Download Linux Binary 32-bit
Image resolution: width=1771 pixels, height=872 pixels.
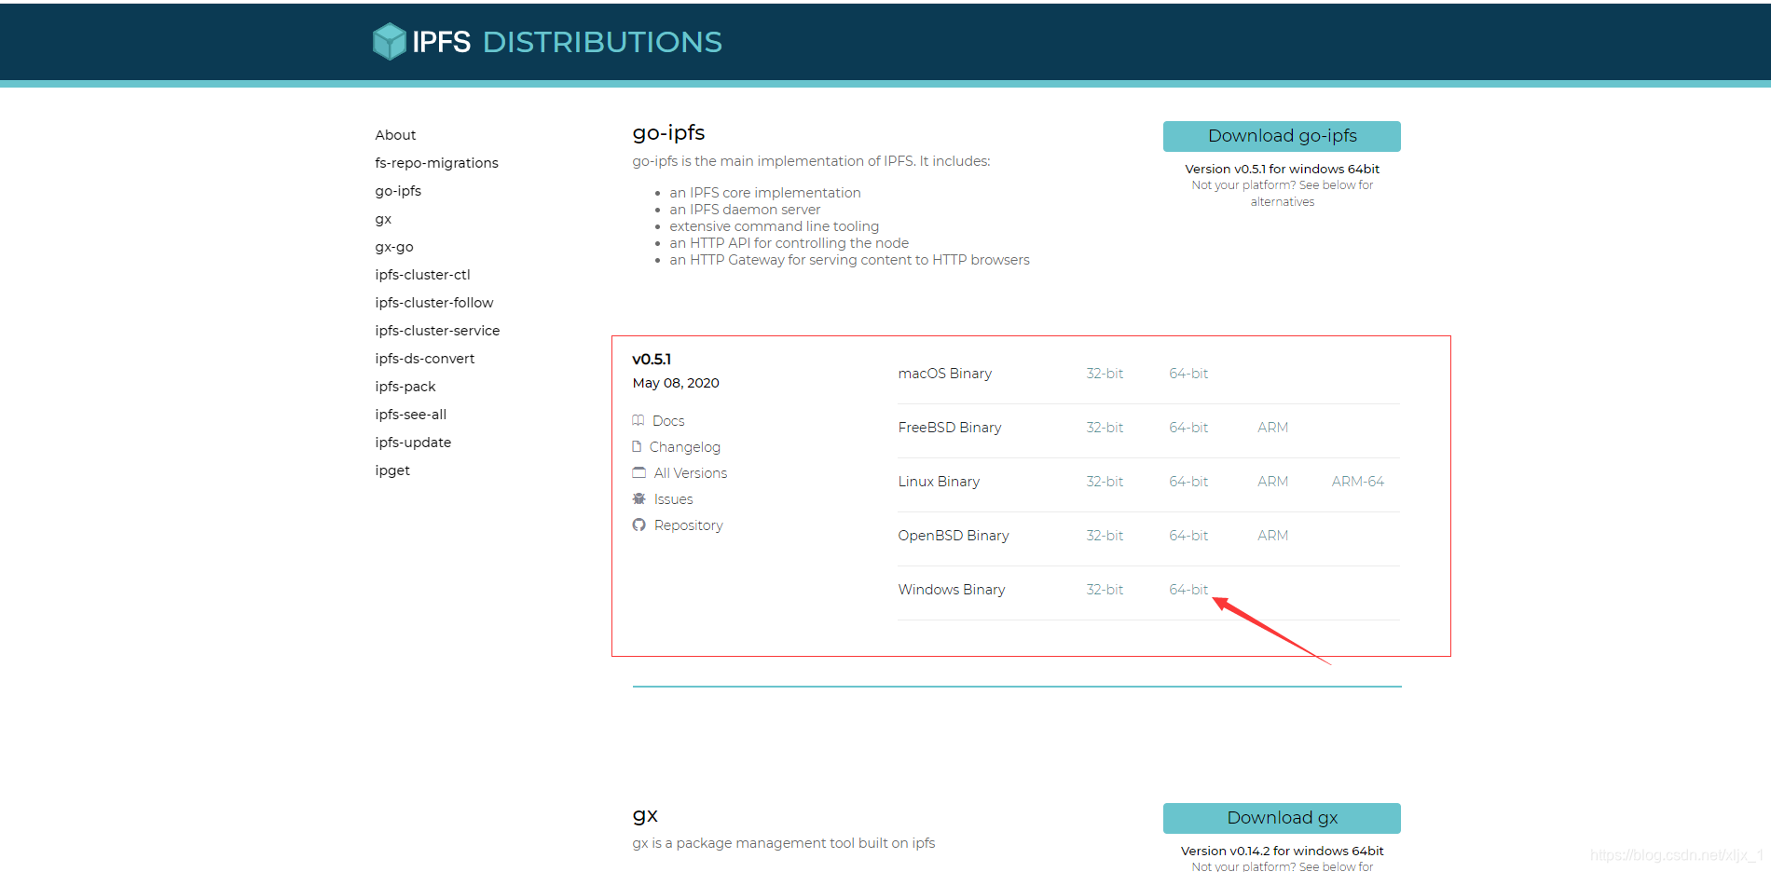point(1105,482)
